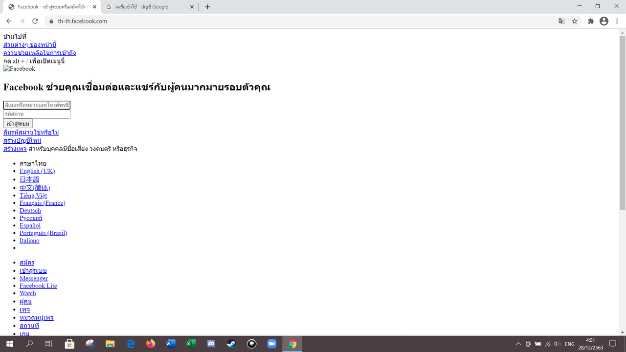The width and height of the screenshot is (626, 352).
Task: Click the lock icon in address bar
Action: [x=51, y=21]
